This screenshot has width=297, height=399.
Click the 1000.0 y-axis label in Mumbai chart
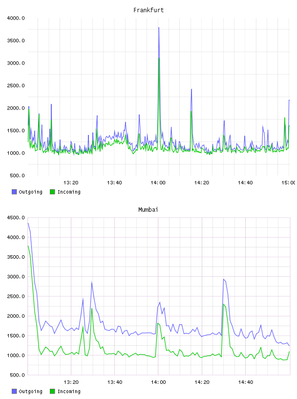click(x=16, y=355)
